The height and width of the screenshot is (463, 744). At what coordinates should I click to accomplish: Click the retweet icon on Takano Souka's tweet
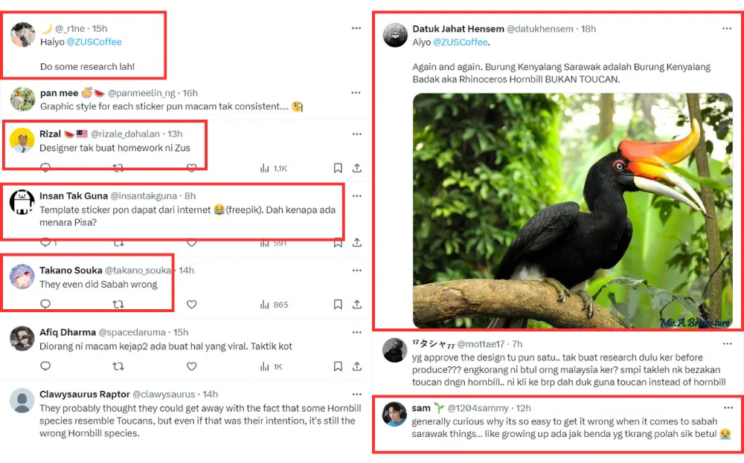[118, 304]
